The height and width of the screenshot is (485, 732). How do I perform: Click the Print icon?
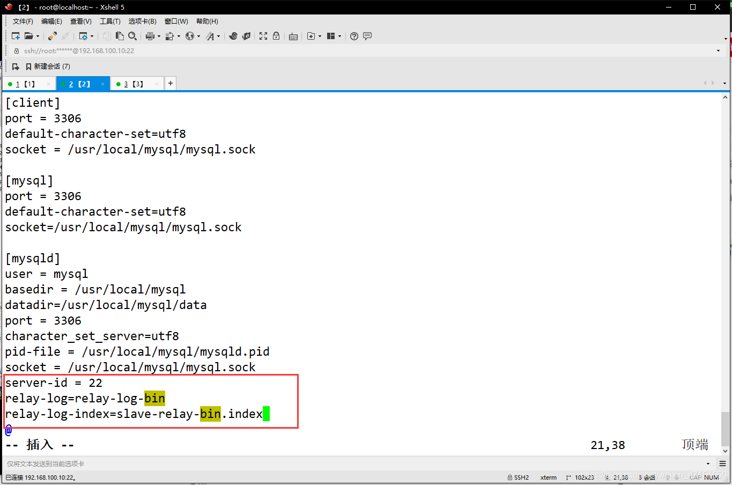click(x=150, y=36)
